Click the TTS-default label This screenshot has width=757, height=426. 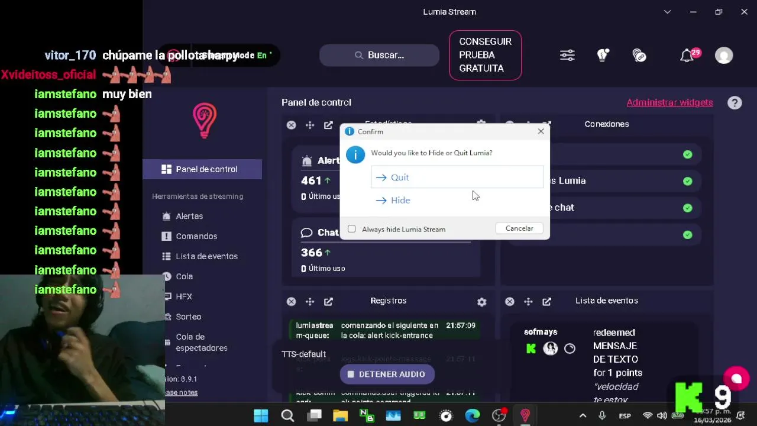tap(303, 354)
